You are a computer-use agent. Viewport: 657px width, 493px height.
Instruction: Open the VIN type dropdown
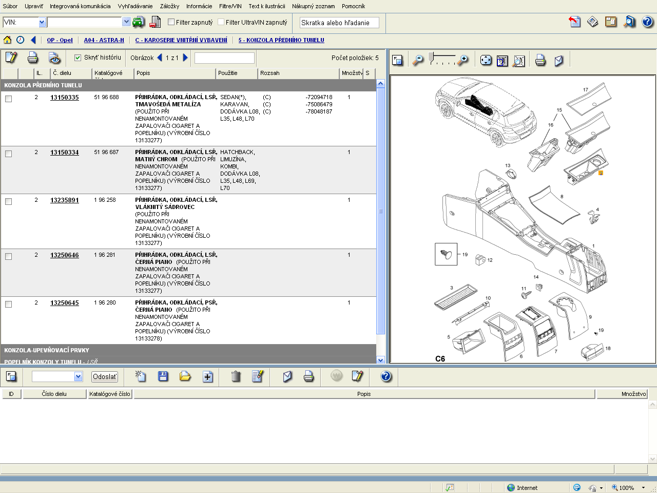coord(42,22)
